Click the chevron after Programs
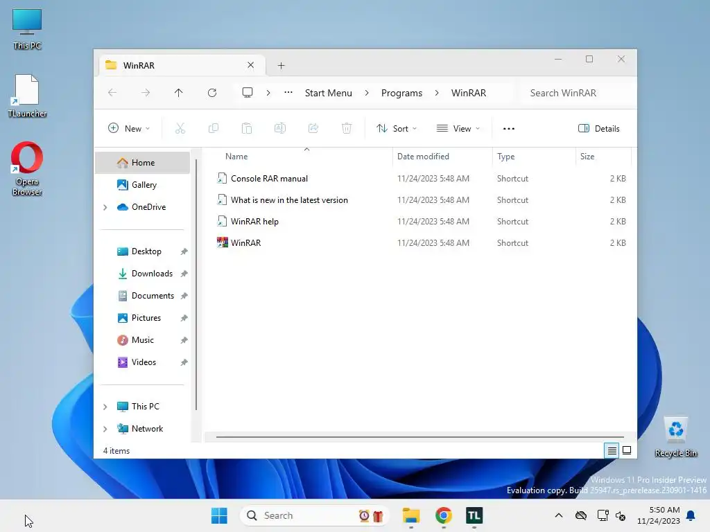This screenshot has height=532, width=710. coord(437,93)
